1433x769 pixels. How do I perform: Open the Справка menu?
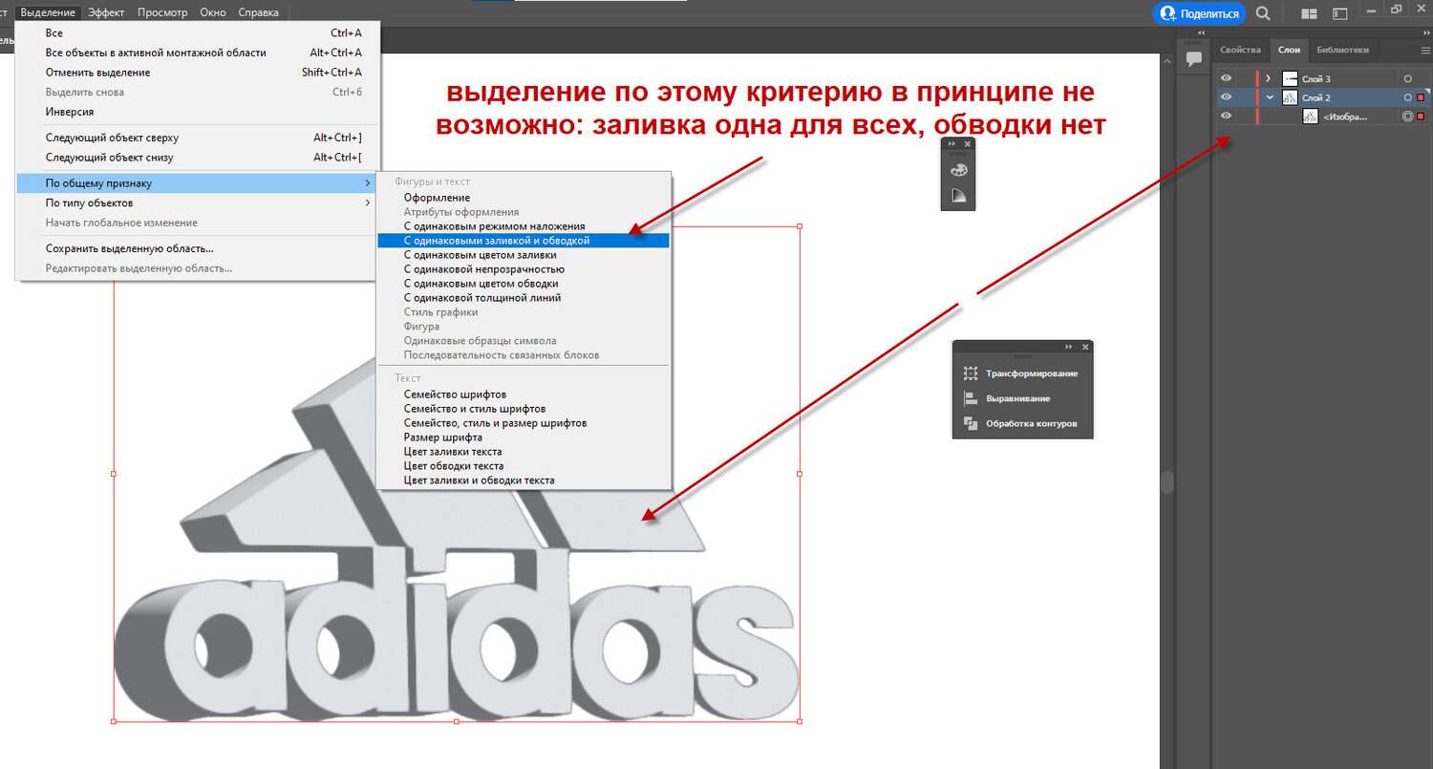tap(258, 12)
